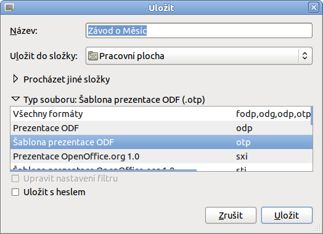
Task: Expand Procházet jiné složky
Action: pos(15,79)
